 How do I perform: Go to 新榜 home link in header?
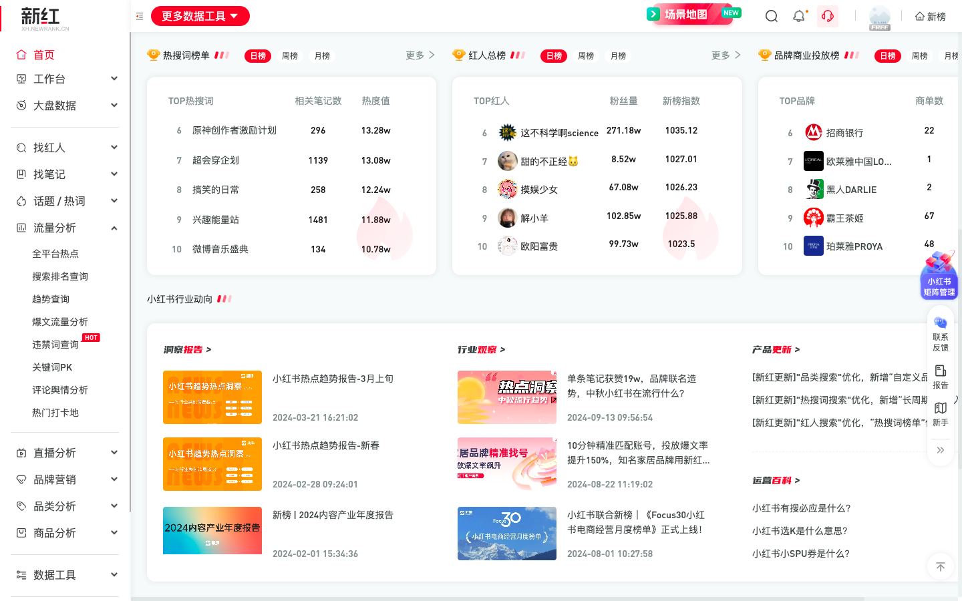931,17
